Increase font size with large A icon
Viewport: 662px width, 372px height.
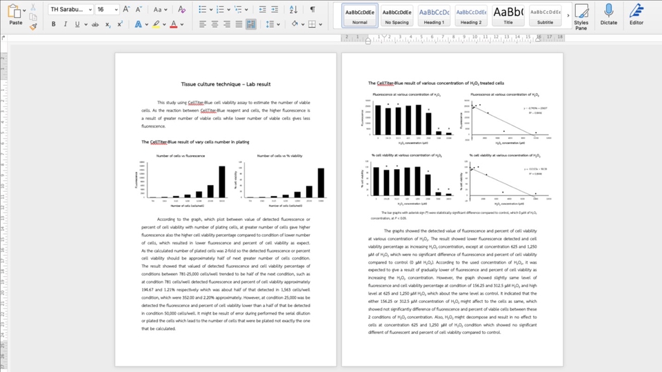click(126, 9)
